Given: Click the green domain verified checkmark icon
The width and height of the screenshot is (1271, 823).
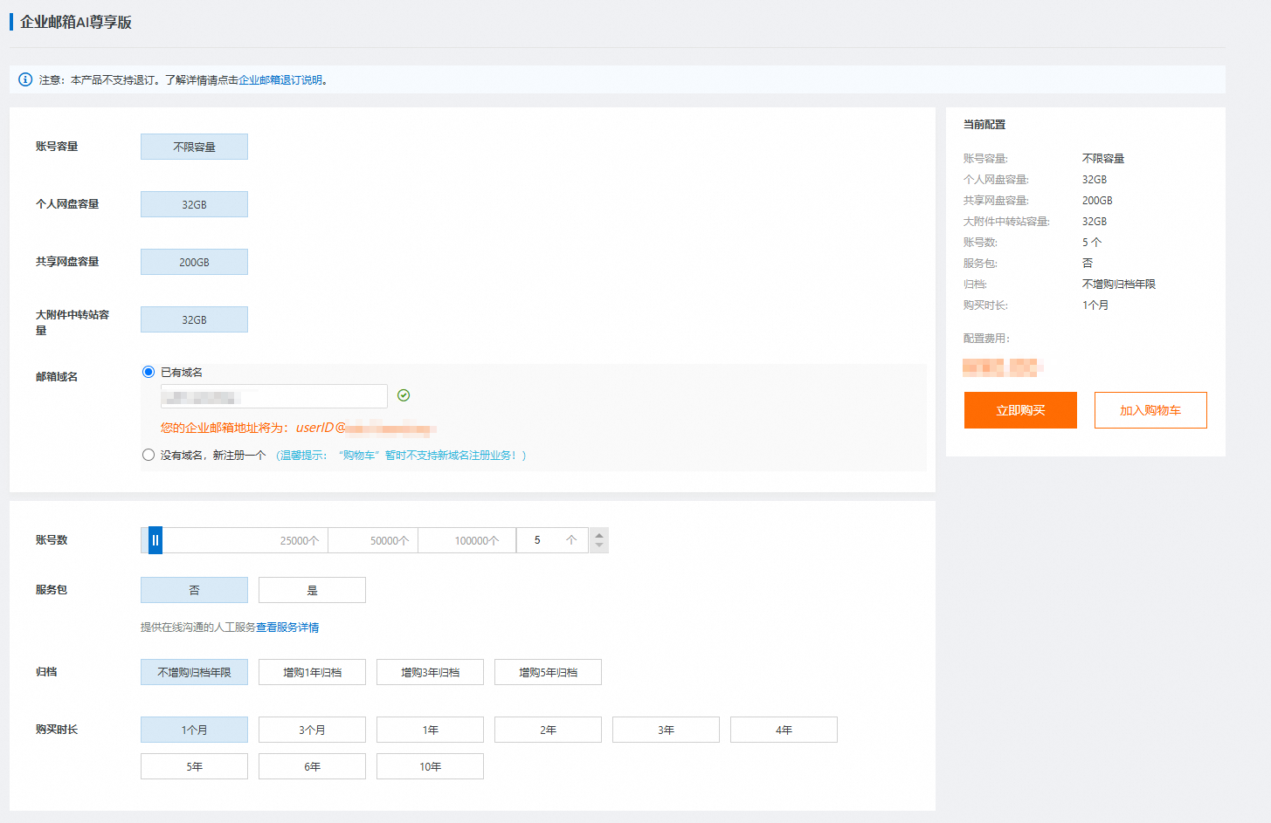Looking at the screenshot, I should coord(404,395).
